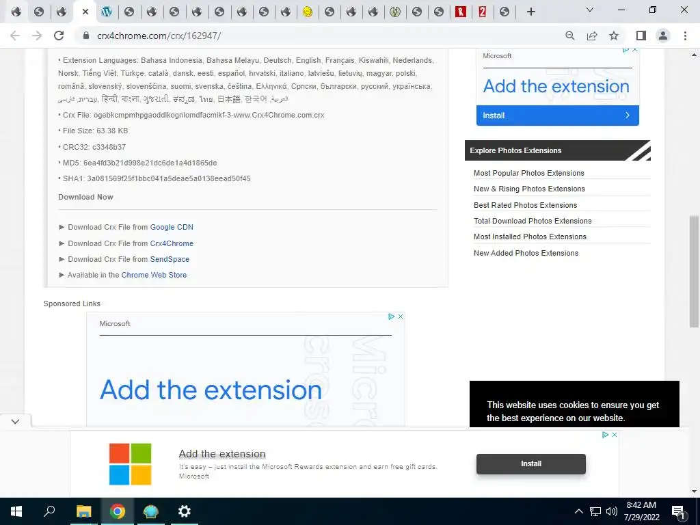
Task: Click the dark Install button in the bottom banner
Action: coord(530,464)
